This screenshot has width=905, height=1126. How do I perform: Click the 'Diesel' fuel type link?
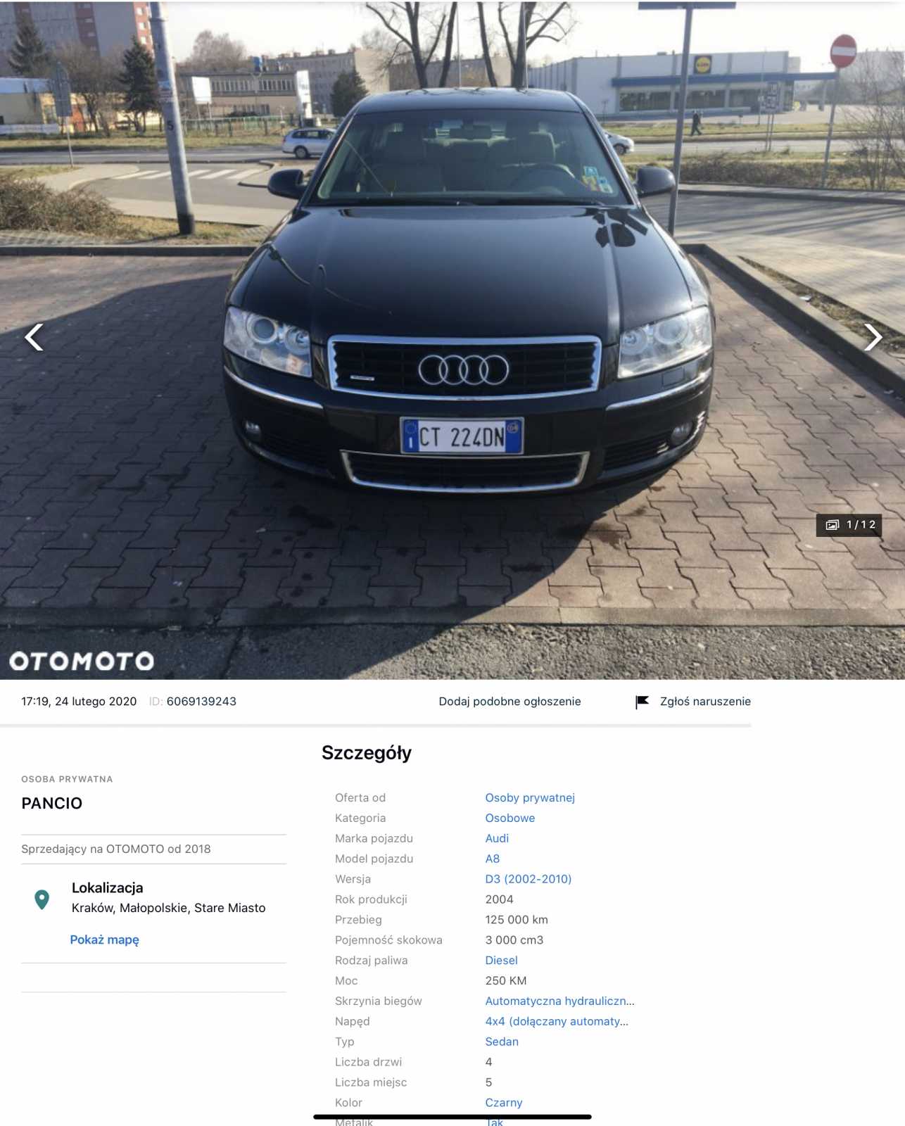pyautogui.click(x=502, y=960)
